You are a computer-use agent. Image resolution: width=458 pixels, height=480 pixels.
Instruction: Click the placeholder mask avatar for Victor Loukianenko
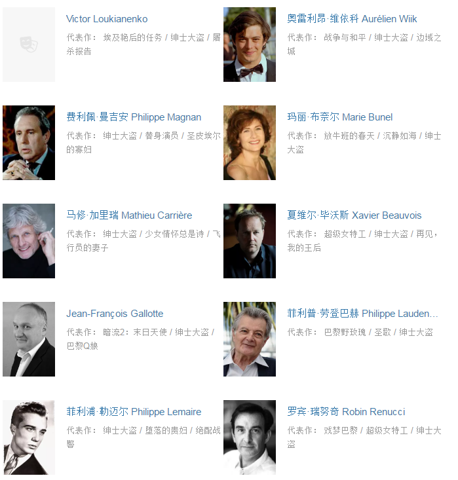pyautogui.click(x=29, y=45)
